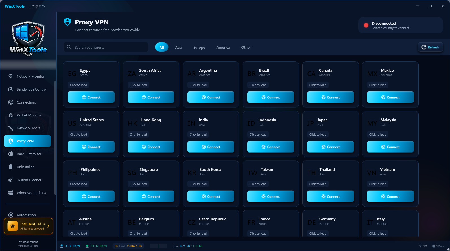Click the bandwidth limit gauge icon

(x=116, y=246)
